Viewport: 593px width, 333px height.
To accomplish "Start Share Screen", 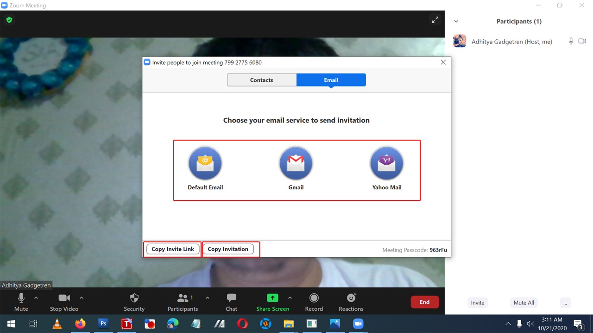I will click(x=272, y=301).
